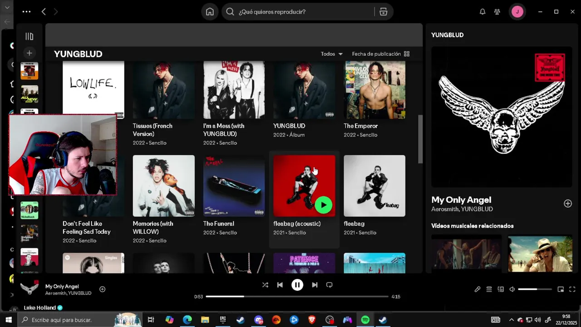Image resolution: width=581 pixels, height=327 pixels.
Task: Show the play queue
Action: pos(489,289)
